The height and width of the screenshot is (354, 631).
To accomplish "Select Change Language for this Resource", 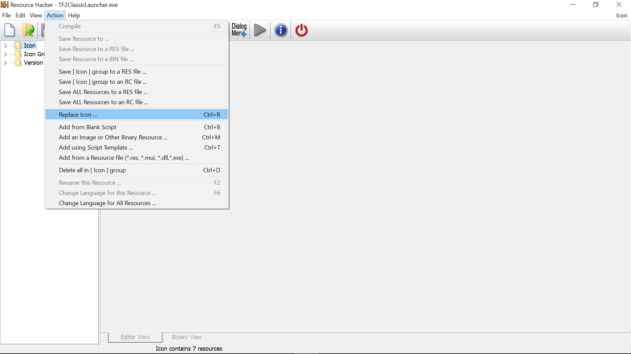I will (x=136, y=193).
